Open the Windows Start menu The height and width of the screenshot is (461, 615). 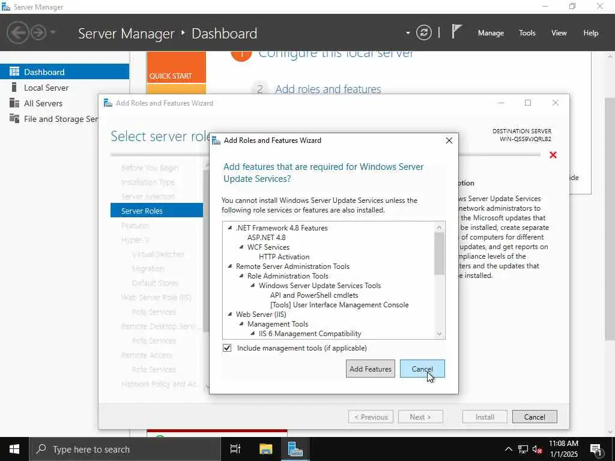[14, 449]
